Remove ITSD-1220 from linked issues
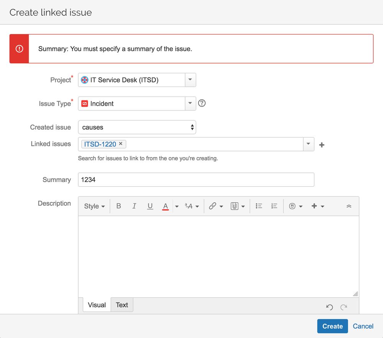 121,144
